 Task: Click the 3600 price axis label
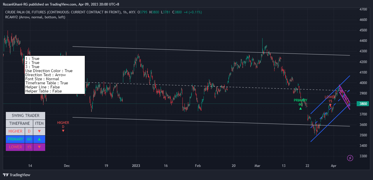pyautogui.click(x=363, y=124)
